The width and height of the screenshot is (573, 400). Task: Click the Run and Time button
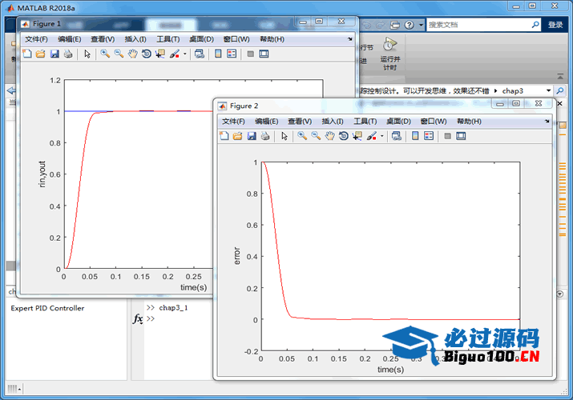pos(389,52)
